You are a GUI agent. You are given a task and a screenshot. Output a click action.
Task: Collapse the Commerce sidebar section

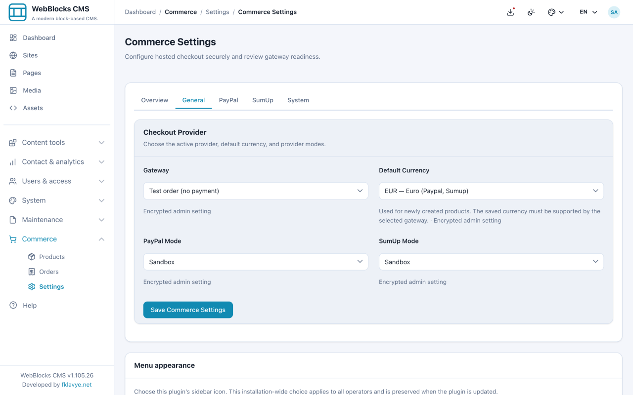point(57,239)
